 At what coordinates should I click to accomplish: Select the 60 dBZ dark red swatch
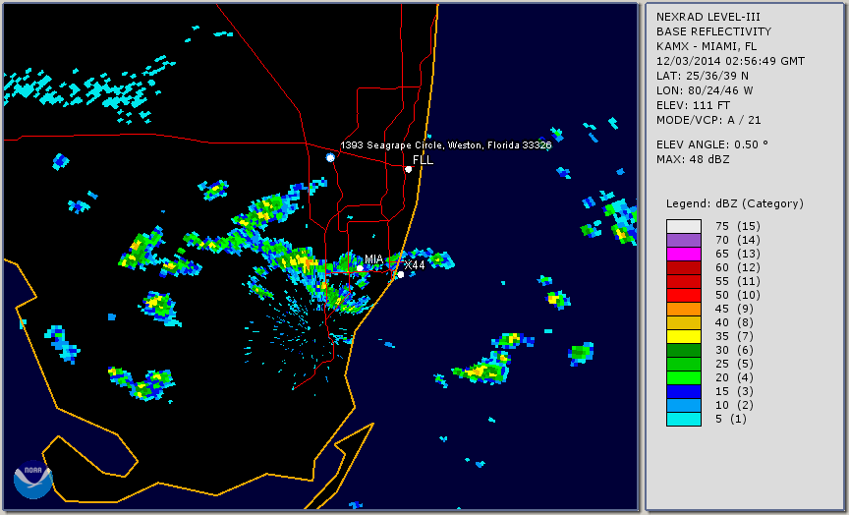click(683, 267)
